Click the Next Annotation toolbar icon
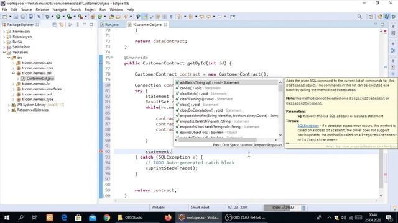 tap(180, 17)
